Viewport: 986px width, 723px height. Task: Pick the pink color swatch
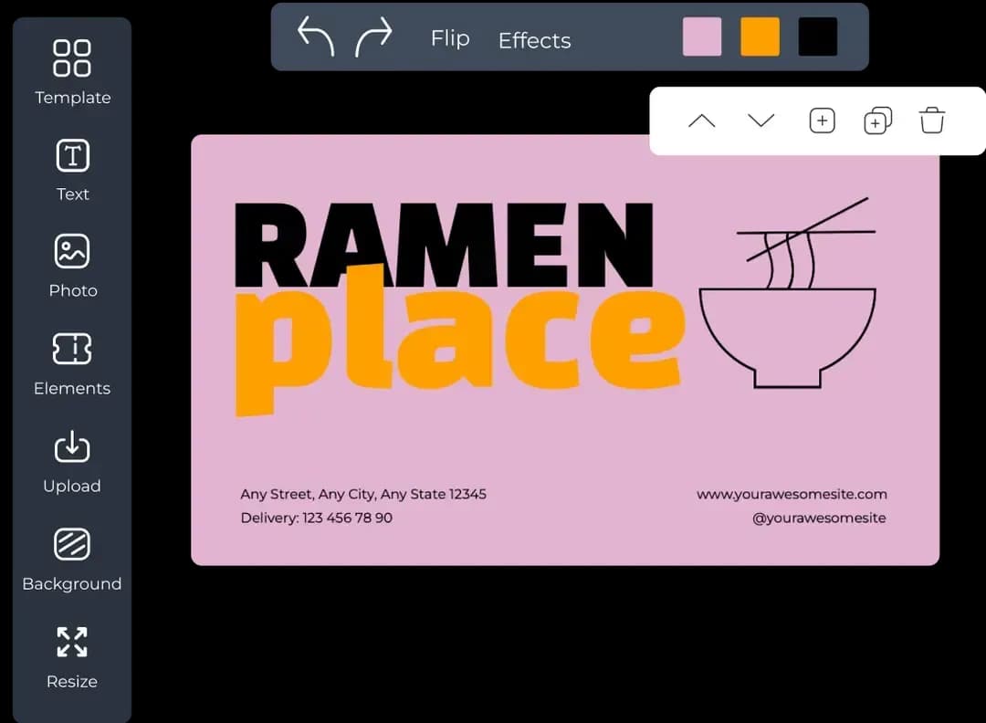pos(702,37)
